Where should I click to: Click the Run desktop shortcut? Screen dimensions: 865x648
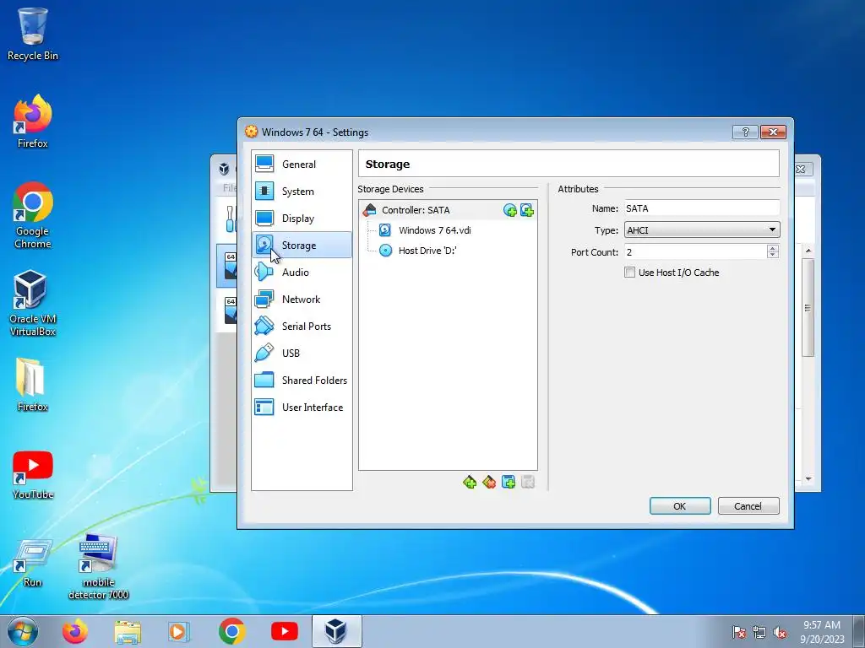click(x=33, y=563)
